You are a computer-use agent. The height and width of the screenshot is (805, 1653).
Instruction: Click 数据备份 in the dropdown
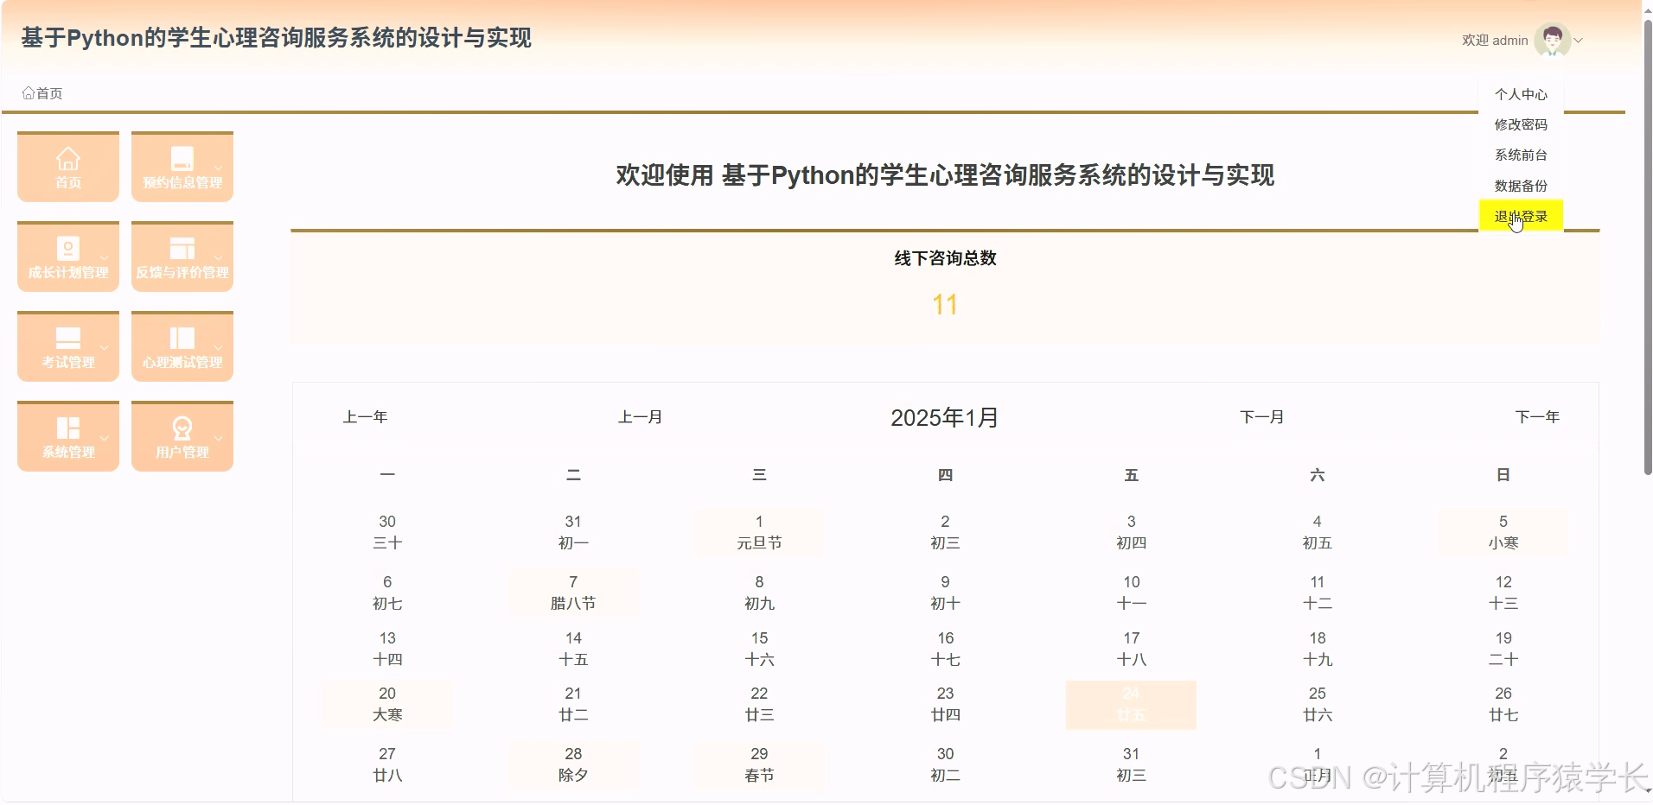pos(1519,185)
